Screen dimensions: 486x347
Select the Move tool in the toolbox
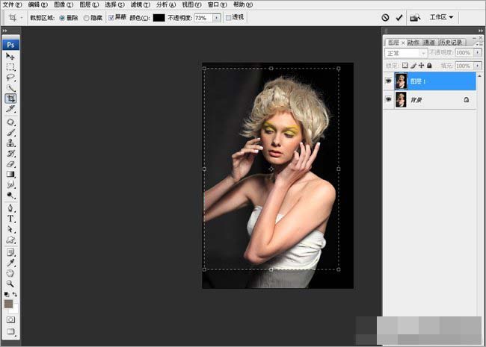coord(10,57)
